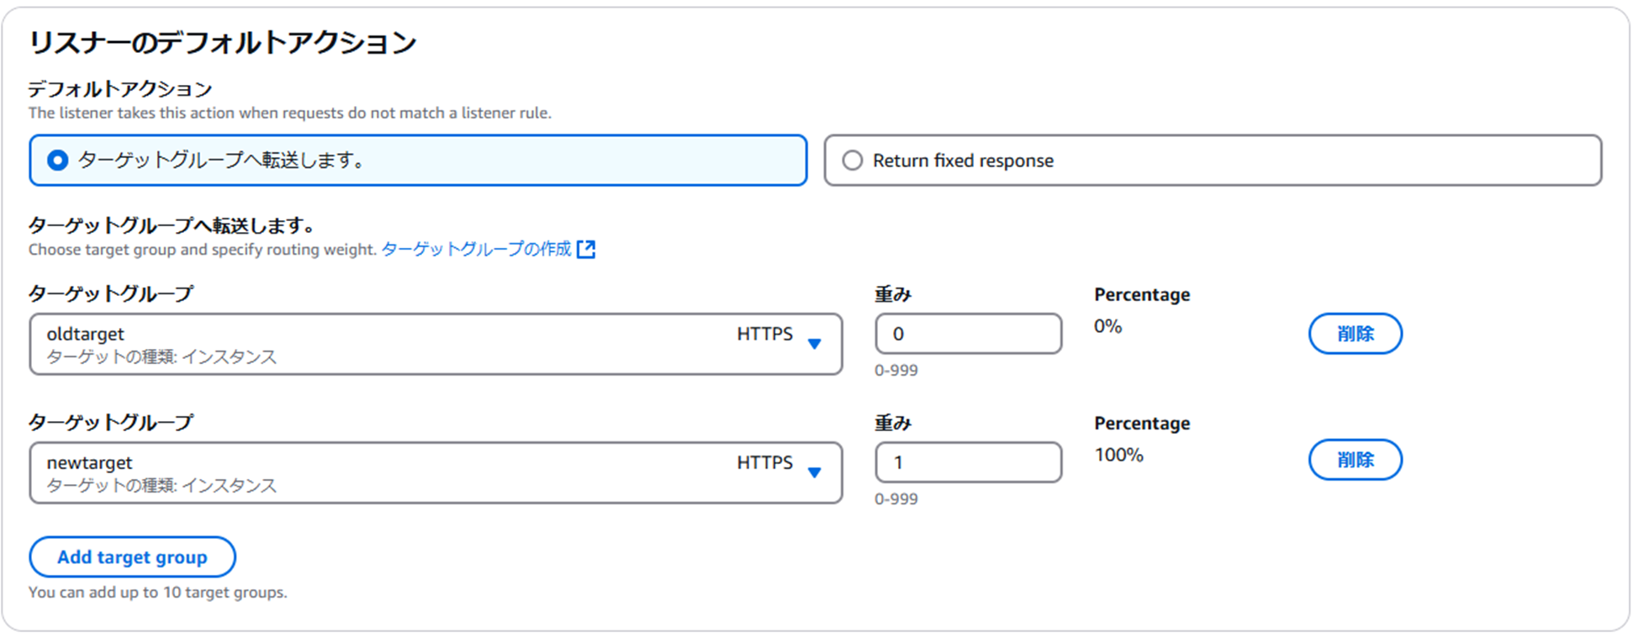Image resolution: width=1633 pixels, height=633 pixels.
Task: Click the external link icon beside ターゲットグループの作成
Action: point(586,249)
